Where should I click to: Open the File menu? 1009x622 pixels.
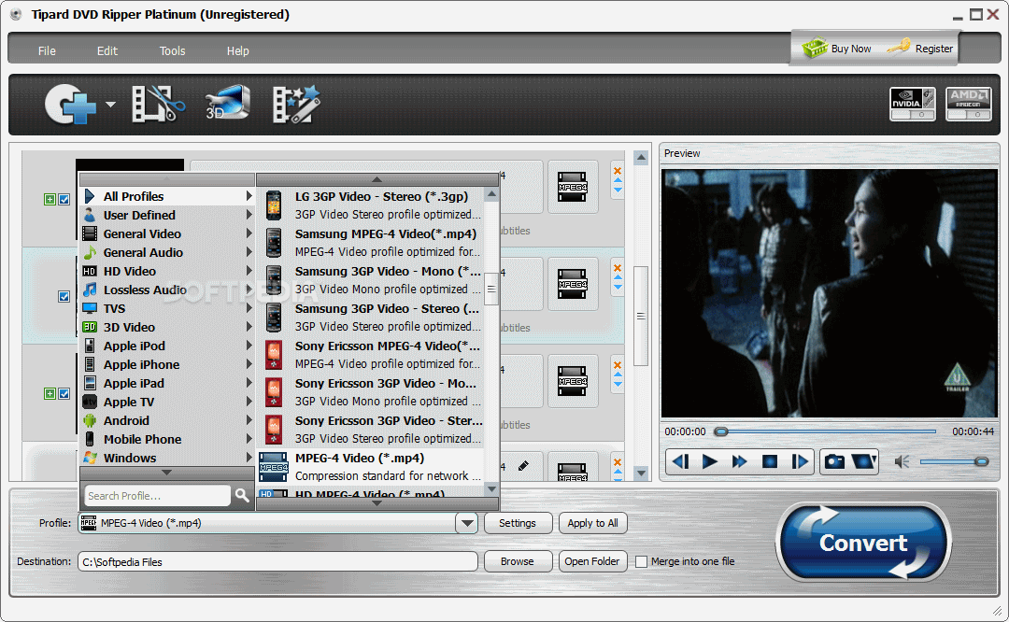47,50
